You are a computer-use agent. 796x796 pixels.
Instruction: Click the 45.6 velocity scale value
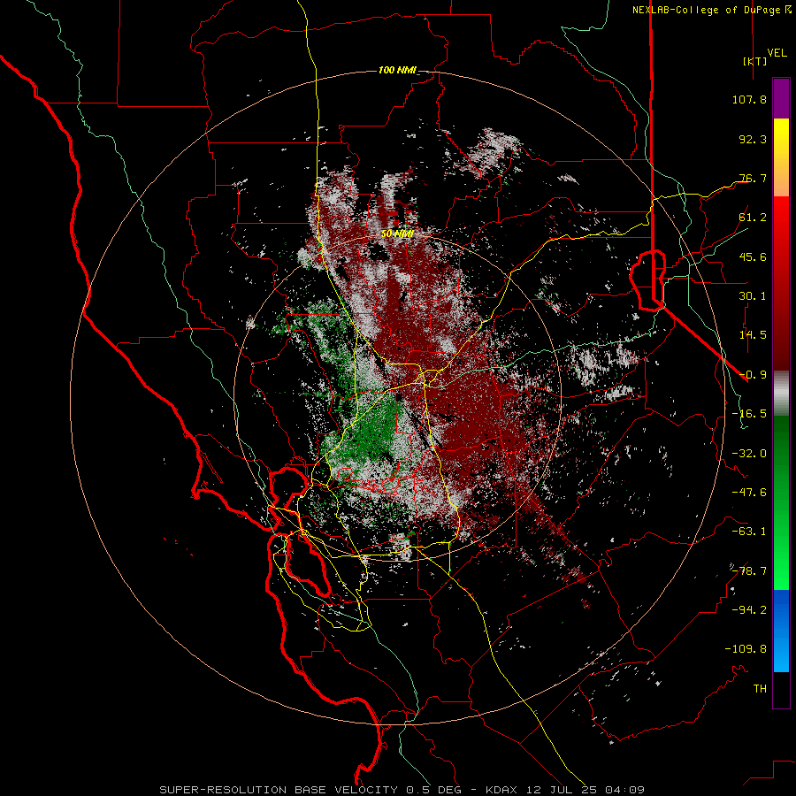(x=753, y=256)
